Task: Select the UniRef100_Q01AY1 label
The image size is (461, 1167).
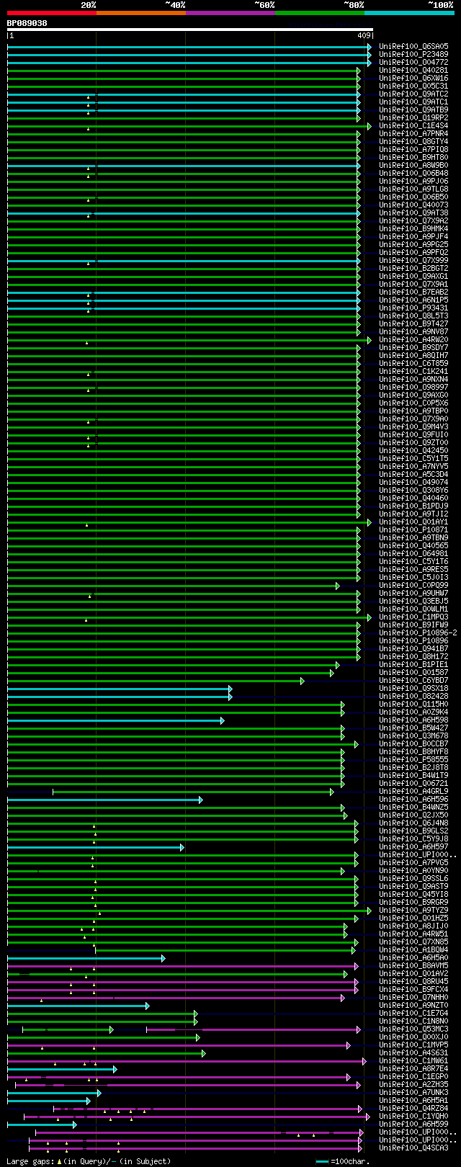Action: click(x=413, y=522)
